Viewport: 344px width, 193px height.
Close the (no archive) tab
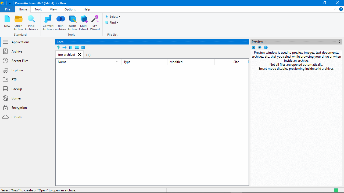(x=80, y=54)
